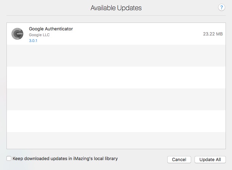Screen dimensions: 232x170
Task: Click the first empty row below Google Authenticator
Action: (116, 56)
